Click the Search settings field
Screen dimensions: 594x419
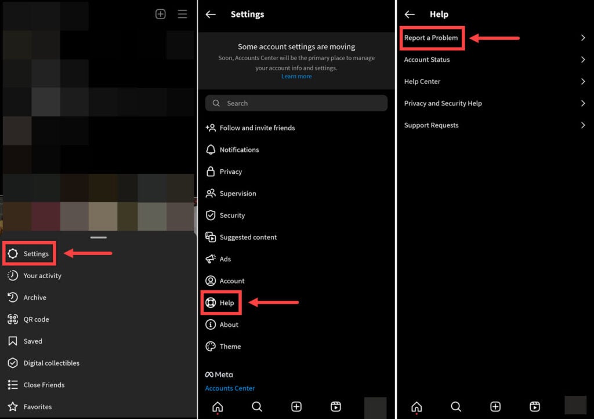click(296, 103)
